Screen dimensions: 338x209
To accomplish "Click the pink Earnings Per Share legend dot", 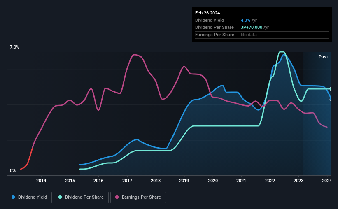I will pos(117,197).
